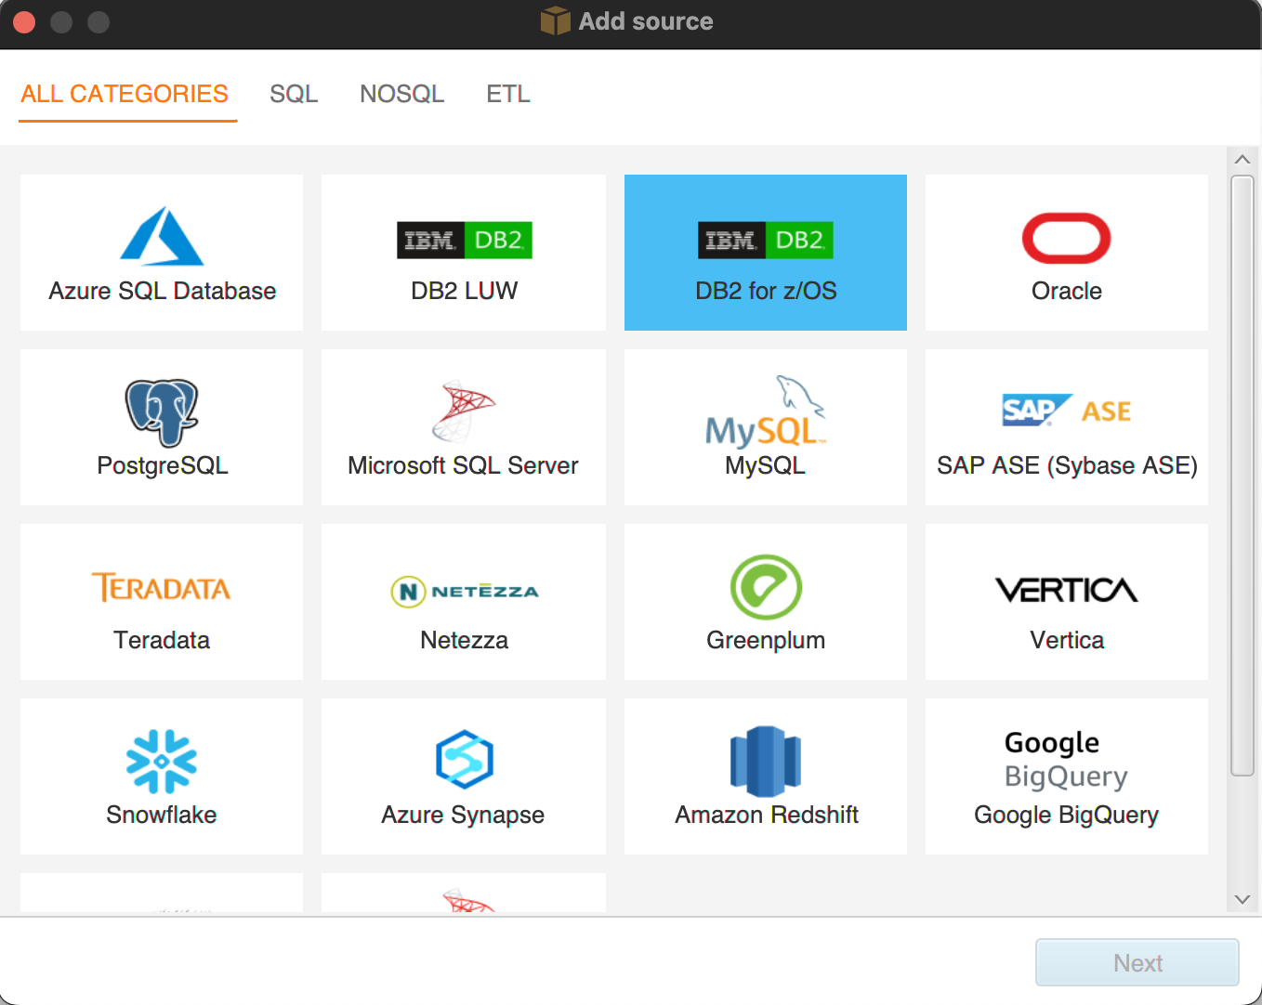Select the Azure SQL Database logo icon
1262x1005 pixels.
162,236
